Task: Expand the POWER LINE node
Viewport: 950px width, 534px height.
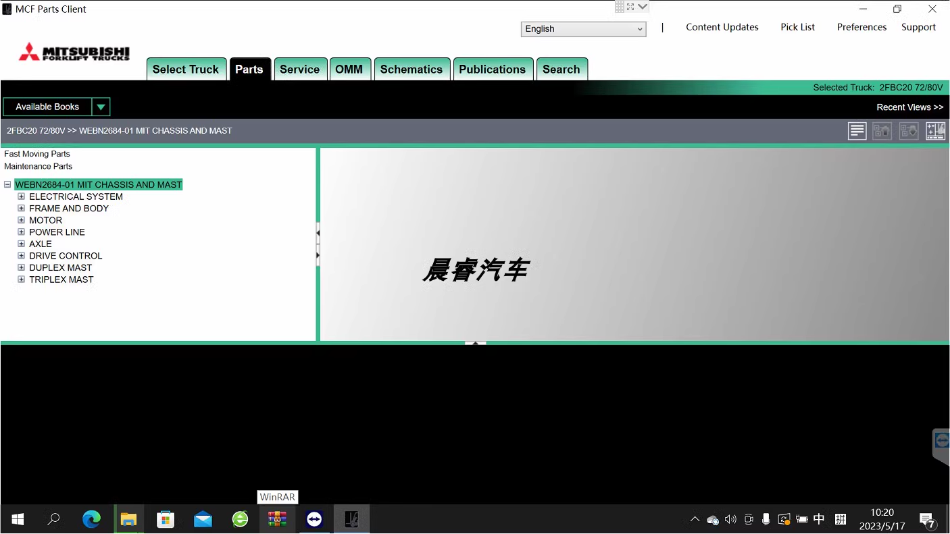Action: (x=22, y=232)
